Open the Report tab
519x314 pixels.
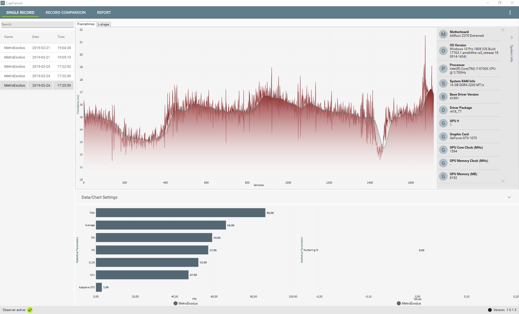(104, 12)
